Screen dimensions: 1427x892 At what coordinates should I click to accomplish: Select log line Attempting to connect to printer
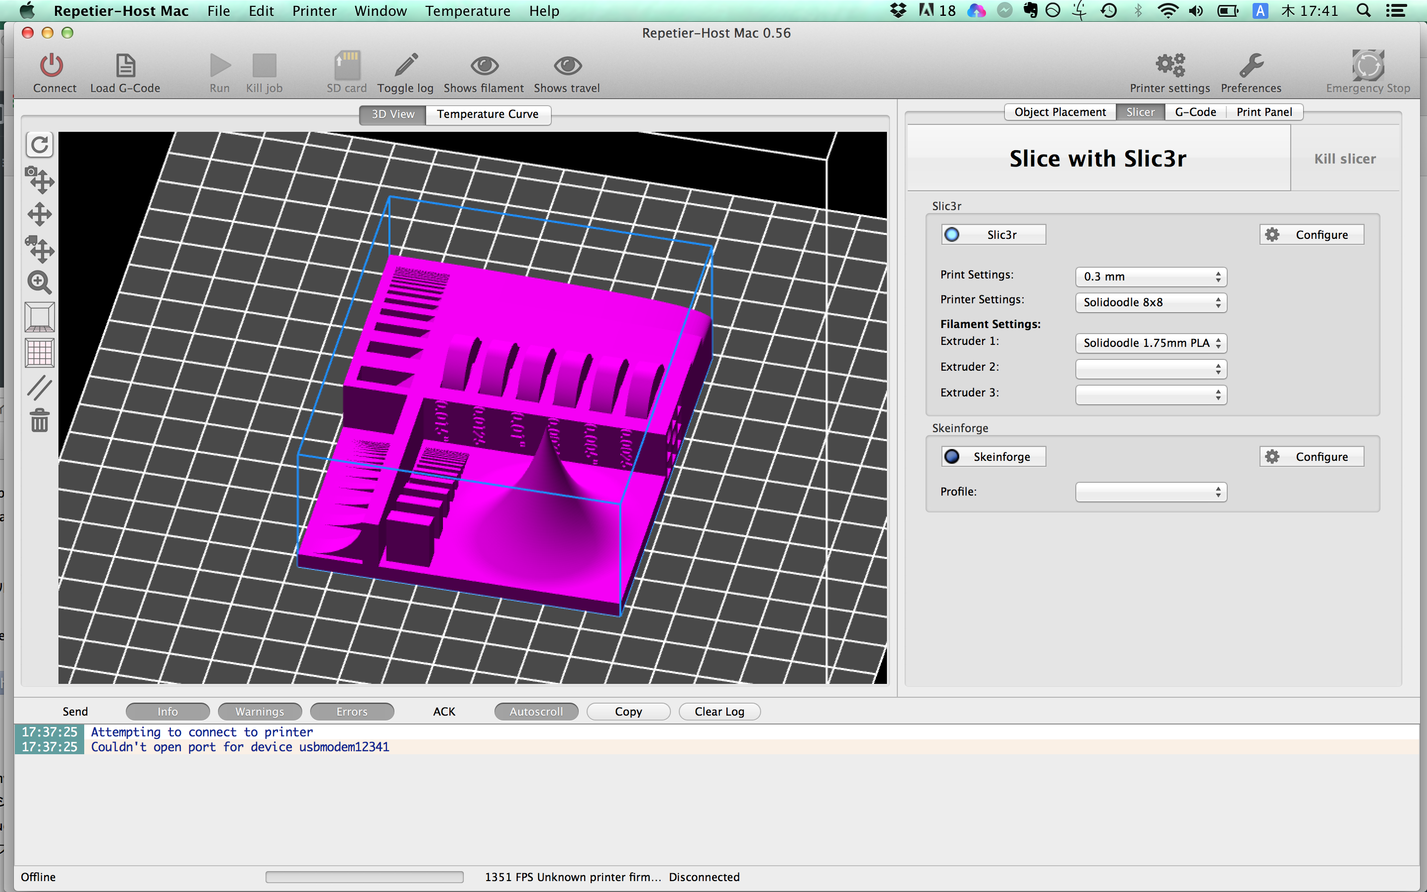point(716,732)
